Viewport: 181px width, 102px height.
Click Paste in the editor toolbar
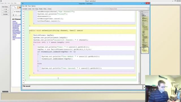pyautogui.click(x=41, y=9)
